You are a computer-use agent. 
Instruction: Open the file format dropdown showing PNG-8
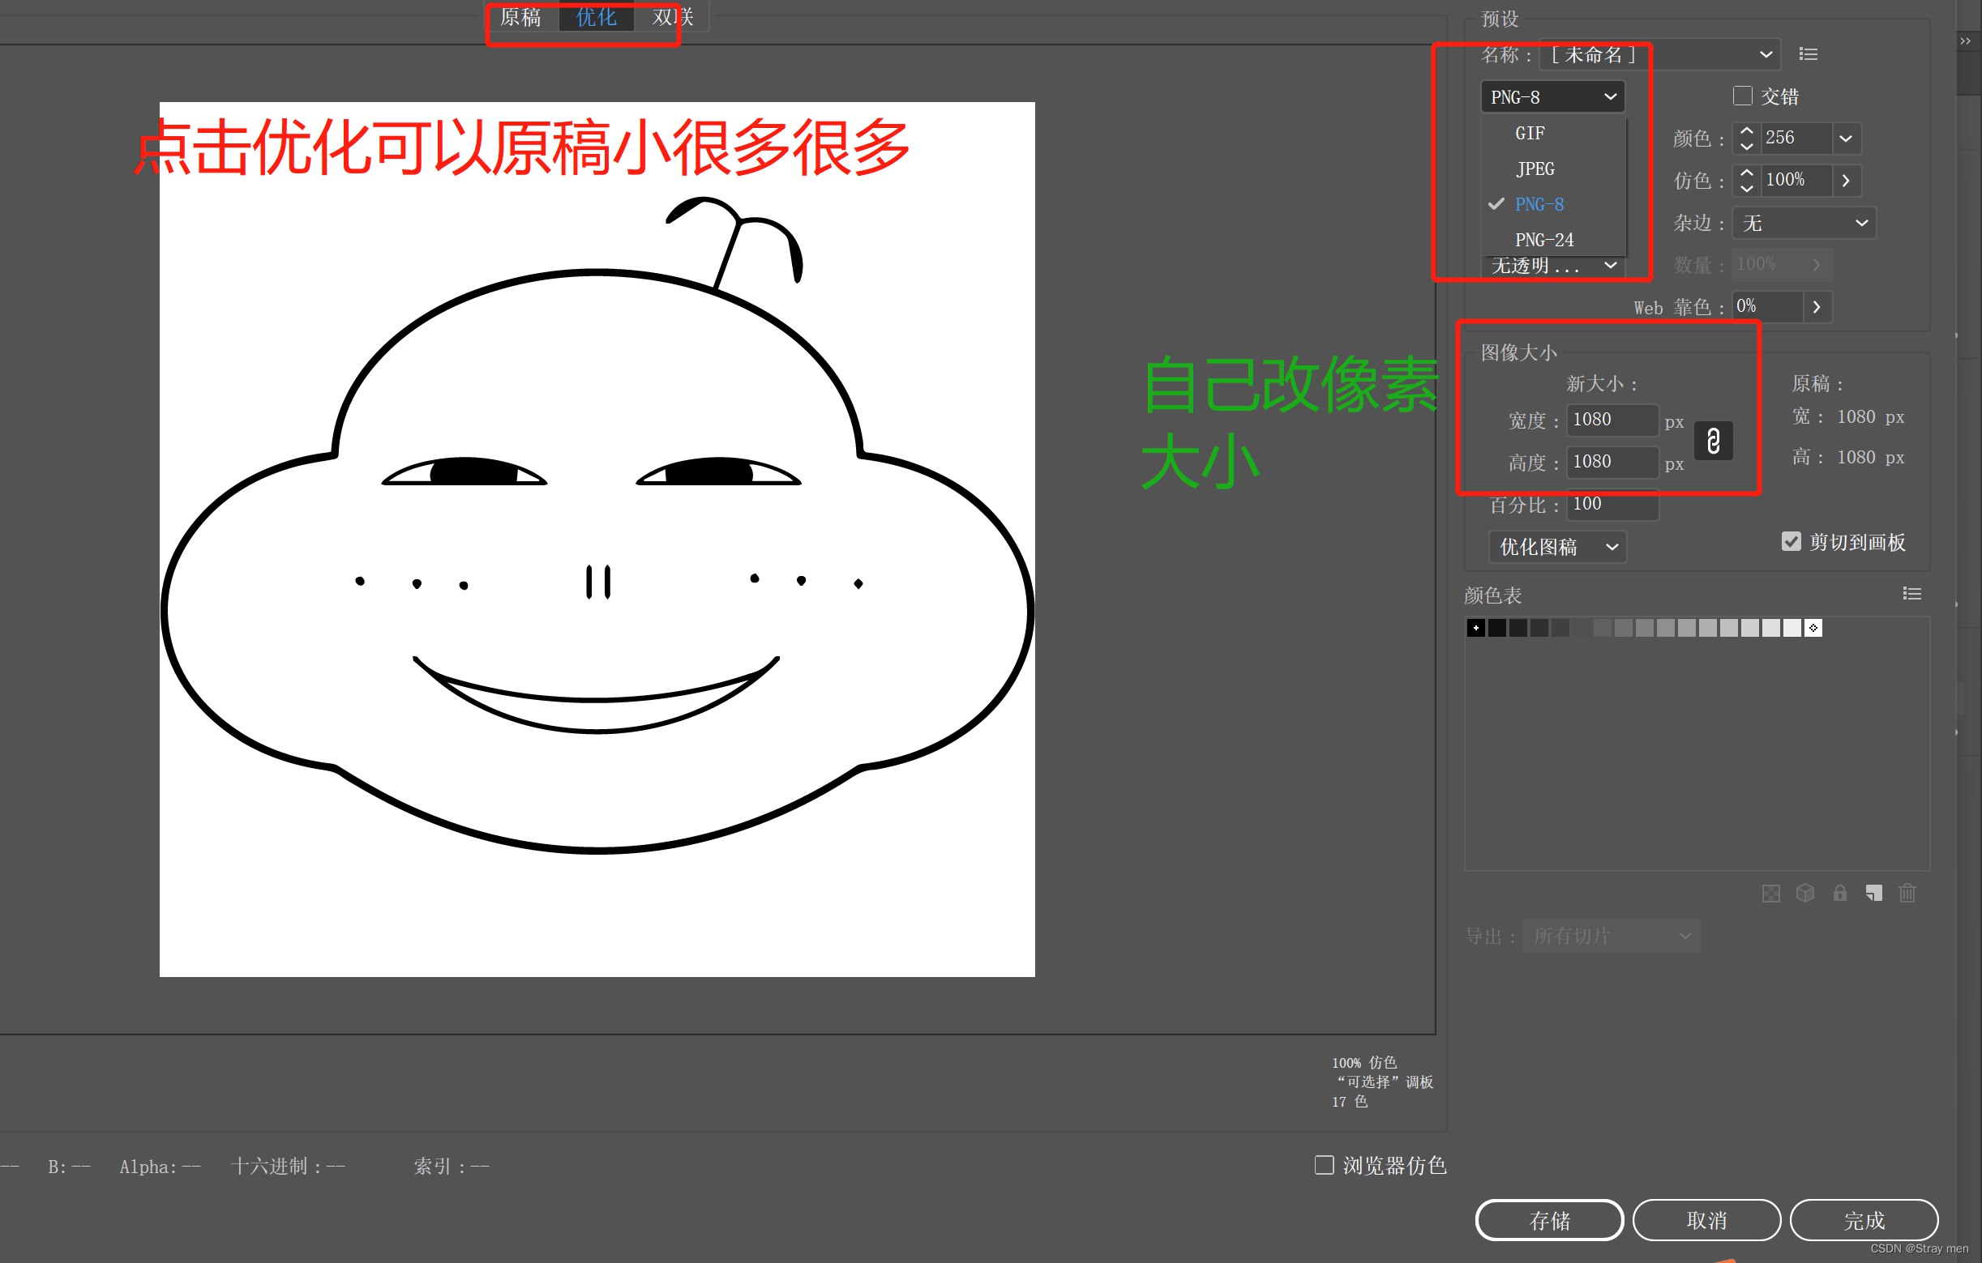click(x=1551, y=96)
